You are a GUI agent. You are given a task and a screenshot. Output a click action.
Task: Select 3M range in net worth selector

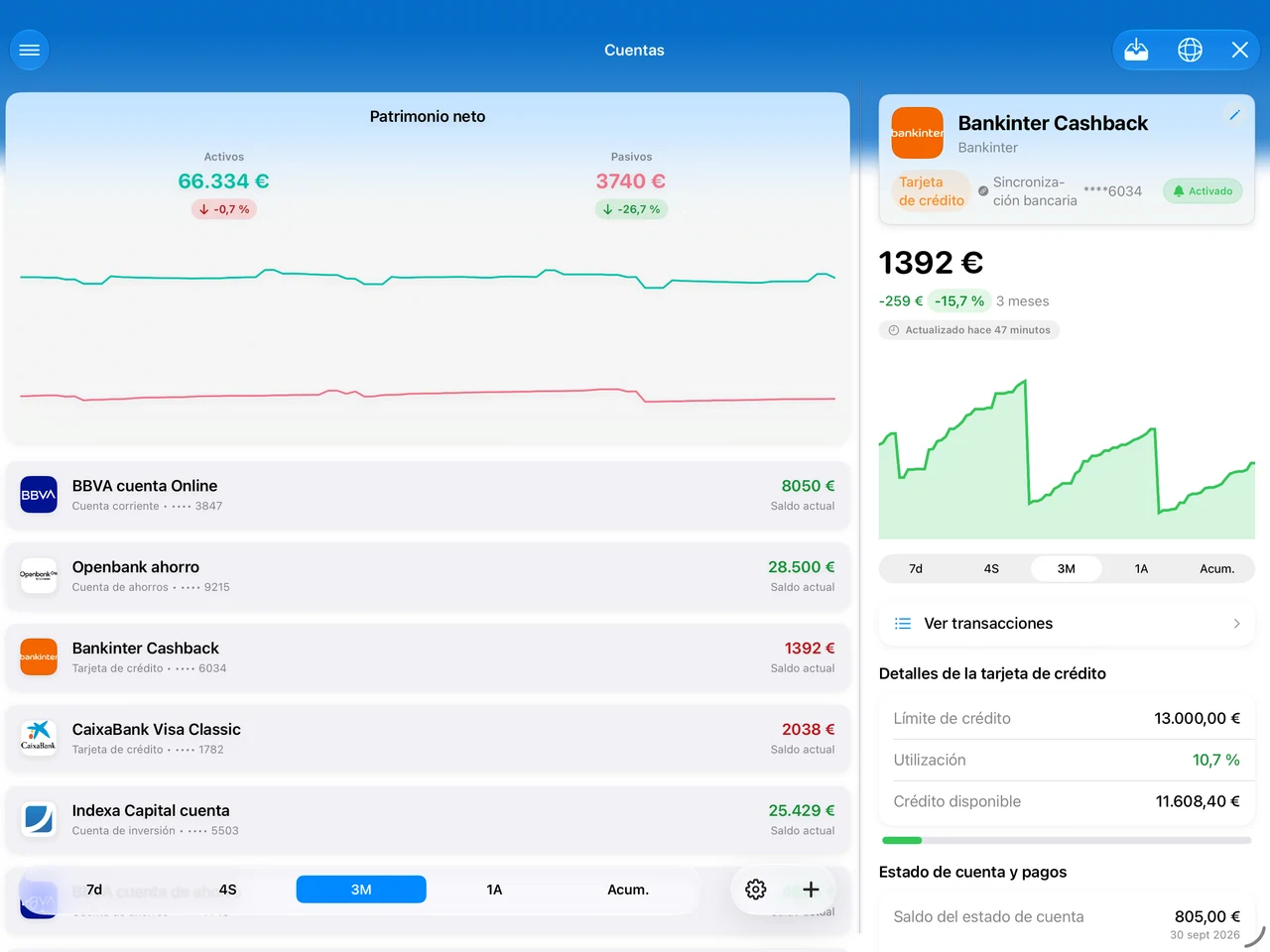click(361, 890)
